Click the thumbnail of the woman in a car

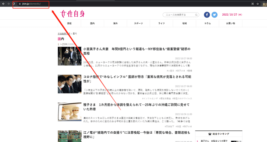[x=70, y=112]
